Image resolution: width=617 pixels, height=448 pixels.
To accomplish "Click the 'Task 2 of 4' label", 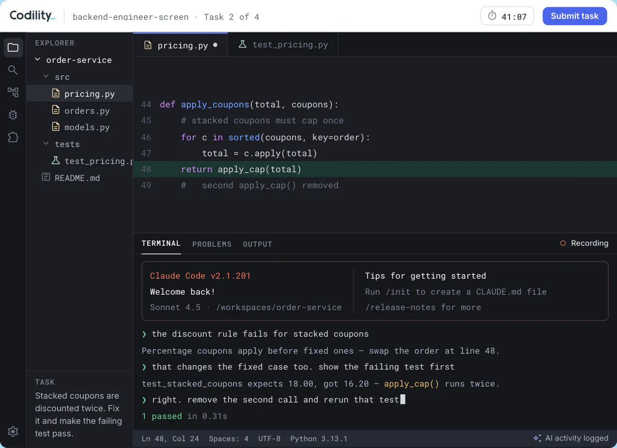I will 231,17.
